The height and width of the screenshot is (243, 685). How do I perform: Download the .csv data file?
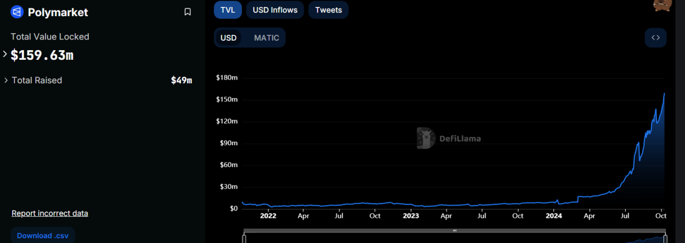42,236
